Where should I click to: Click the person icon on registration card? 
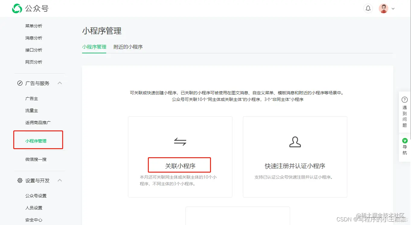(295, 142)
